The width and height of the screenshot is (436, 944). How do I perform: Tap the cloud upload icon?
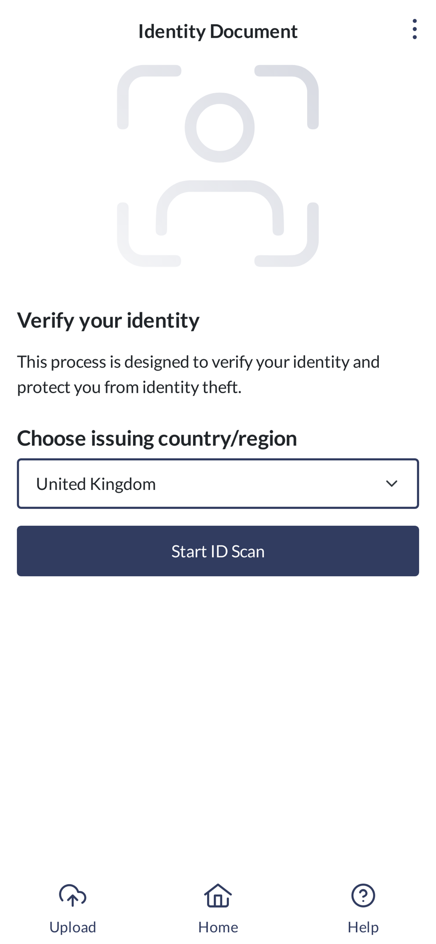click(73, 895)
